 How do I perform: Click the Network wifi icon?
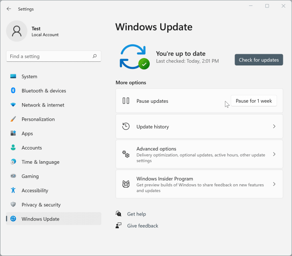point(13,105)
